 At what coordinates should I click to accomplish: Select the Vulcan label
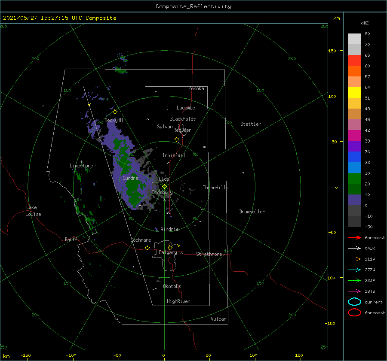pos(219,319)
